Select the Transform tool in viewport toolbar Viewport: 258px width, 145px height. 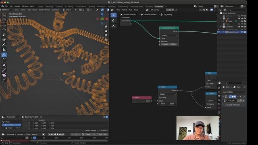4,39
